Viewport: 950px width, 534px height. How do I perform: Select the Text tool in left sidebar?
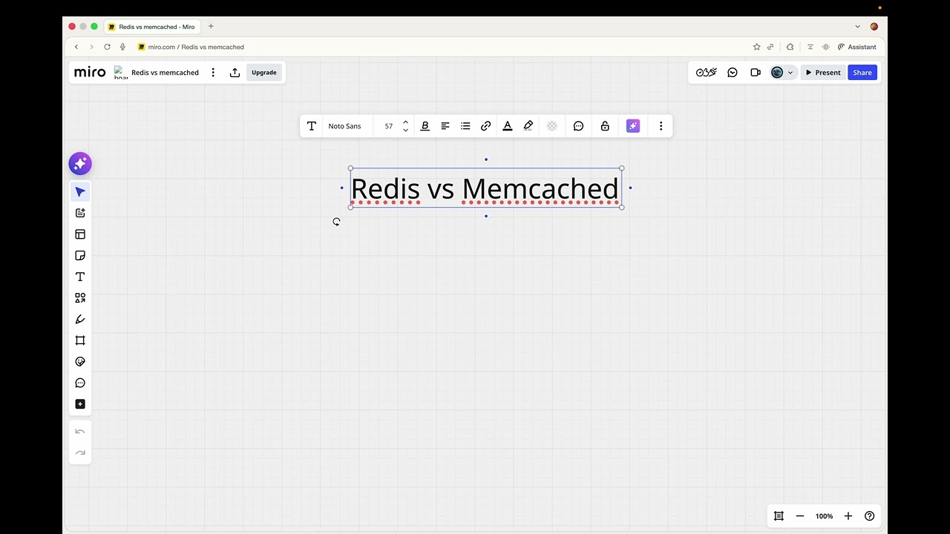coord(80,277)
